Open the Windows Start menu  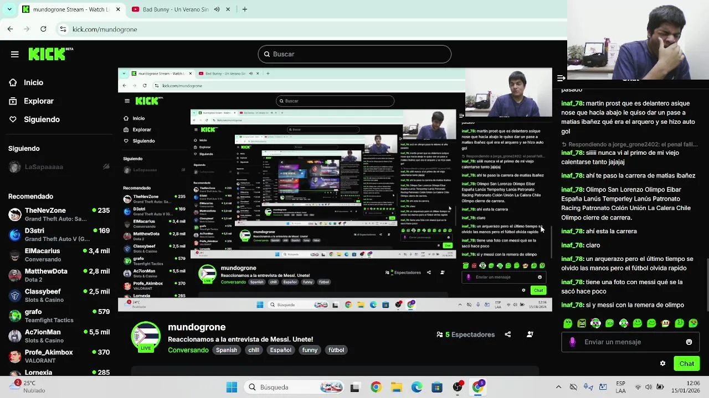tap(232, 387)
